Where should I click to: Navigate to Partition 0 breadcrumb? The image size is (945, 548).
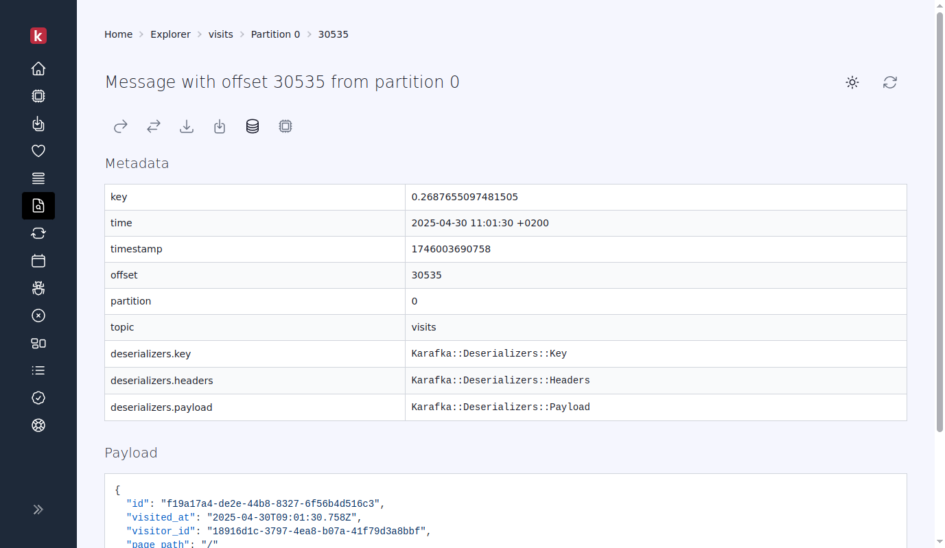(x=275, y=34)
